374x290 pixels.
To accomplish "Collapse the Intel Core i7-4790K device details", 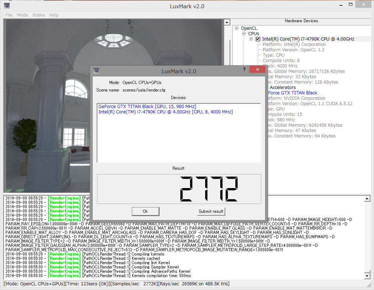I will [x=251, y=39].
